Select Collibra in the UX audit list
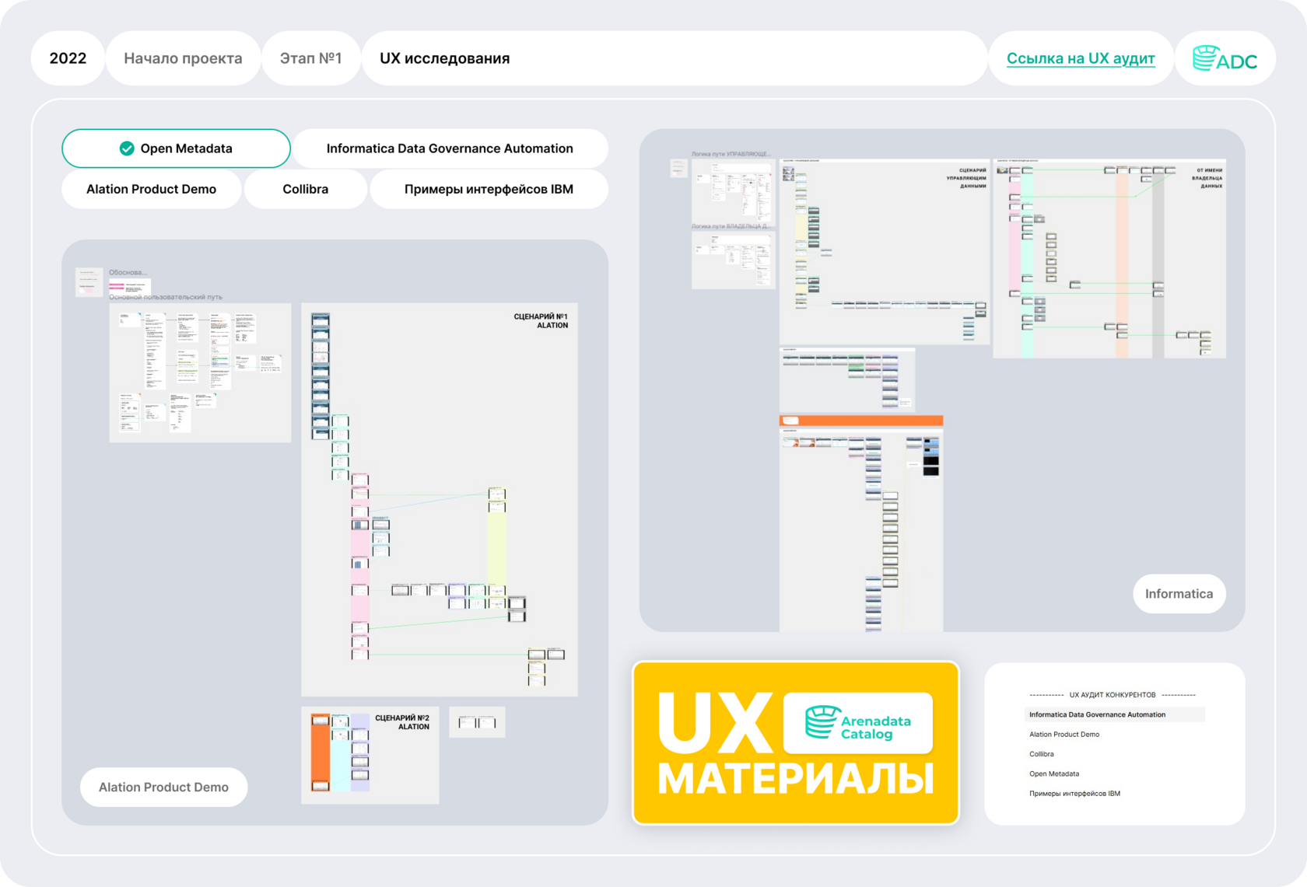1307x887 pixels. [x=1042, y=754]
